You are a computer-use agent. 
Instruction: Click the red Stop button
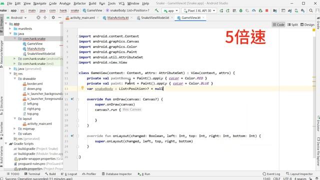click(266, 10)
